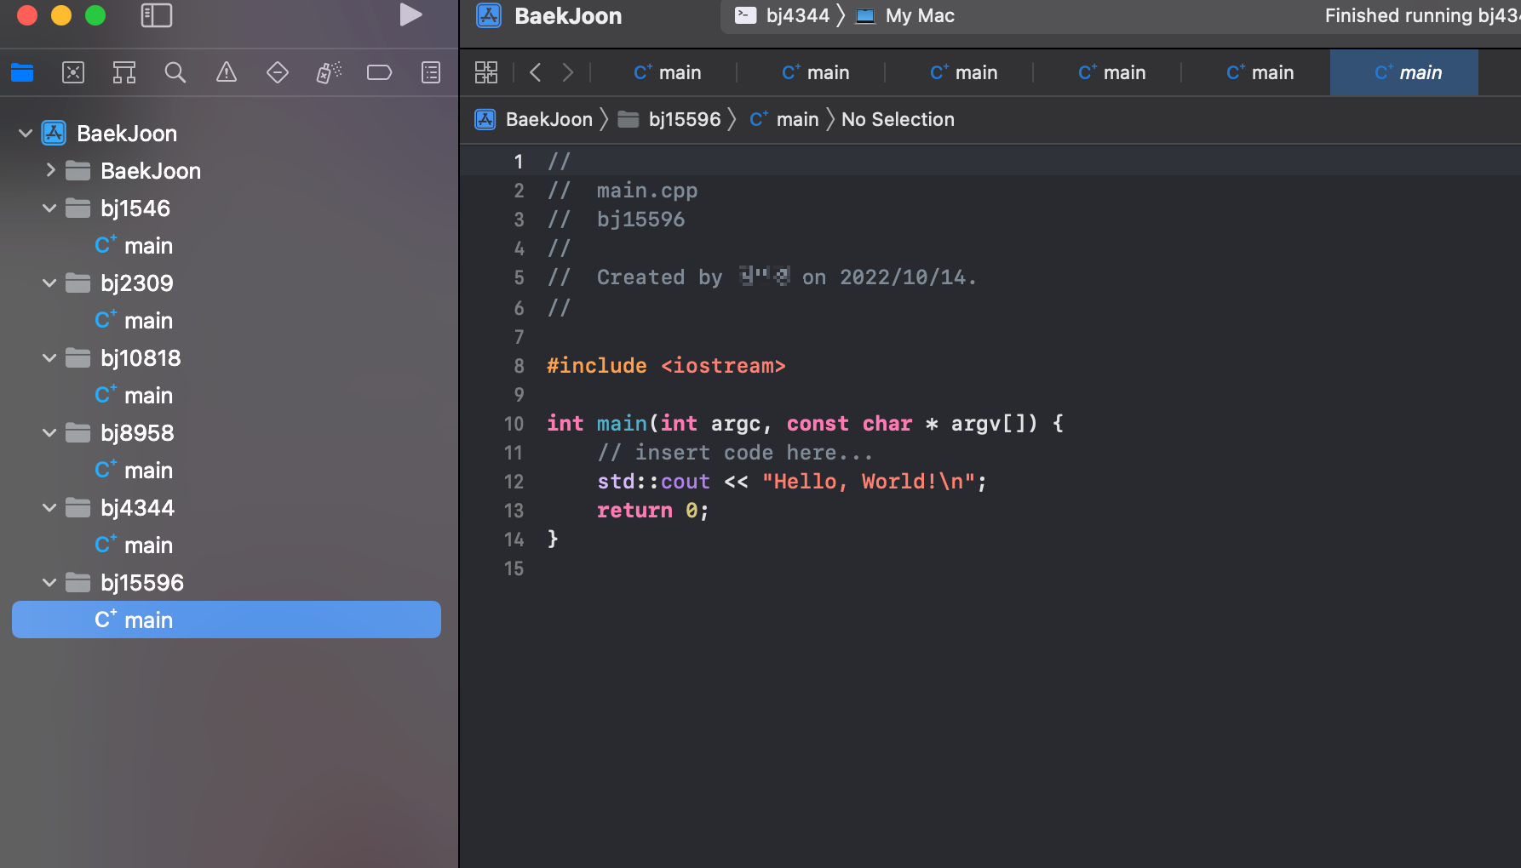Click the "Hello, World!\n" string literal
The width and height of the screenshot is (1521, 868).
click(868, 482)
